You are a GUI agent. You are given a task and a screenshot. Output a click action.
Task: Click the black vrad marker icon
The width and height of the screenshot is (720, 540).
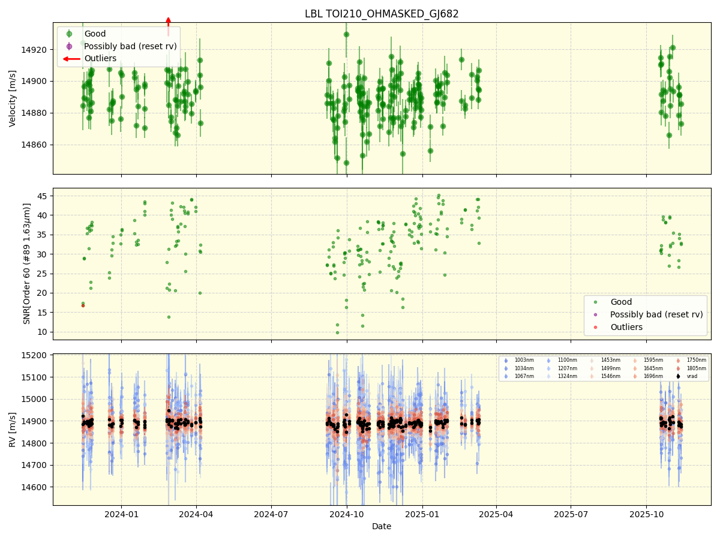coord(678,376)
